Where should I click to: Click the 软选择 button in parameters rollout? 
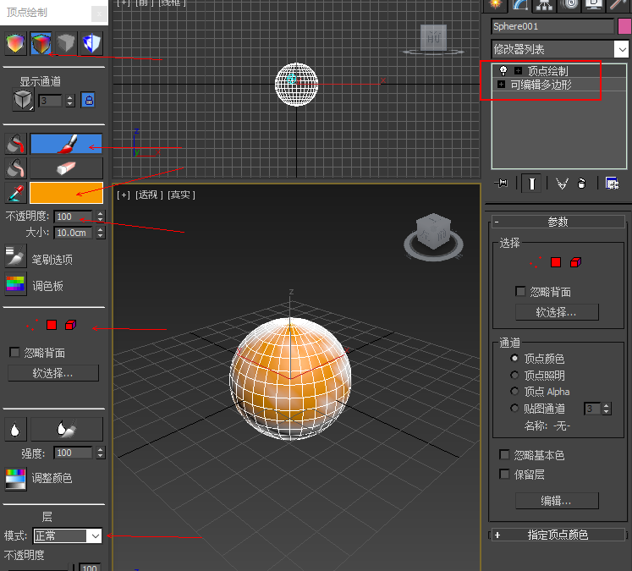557,312
